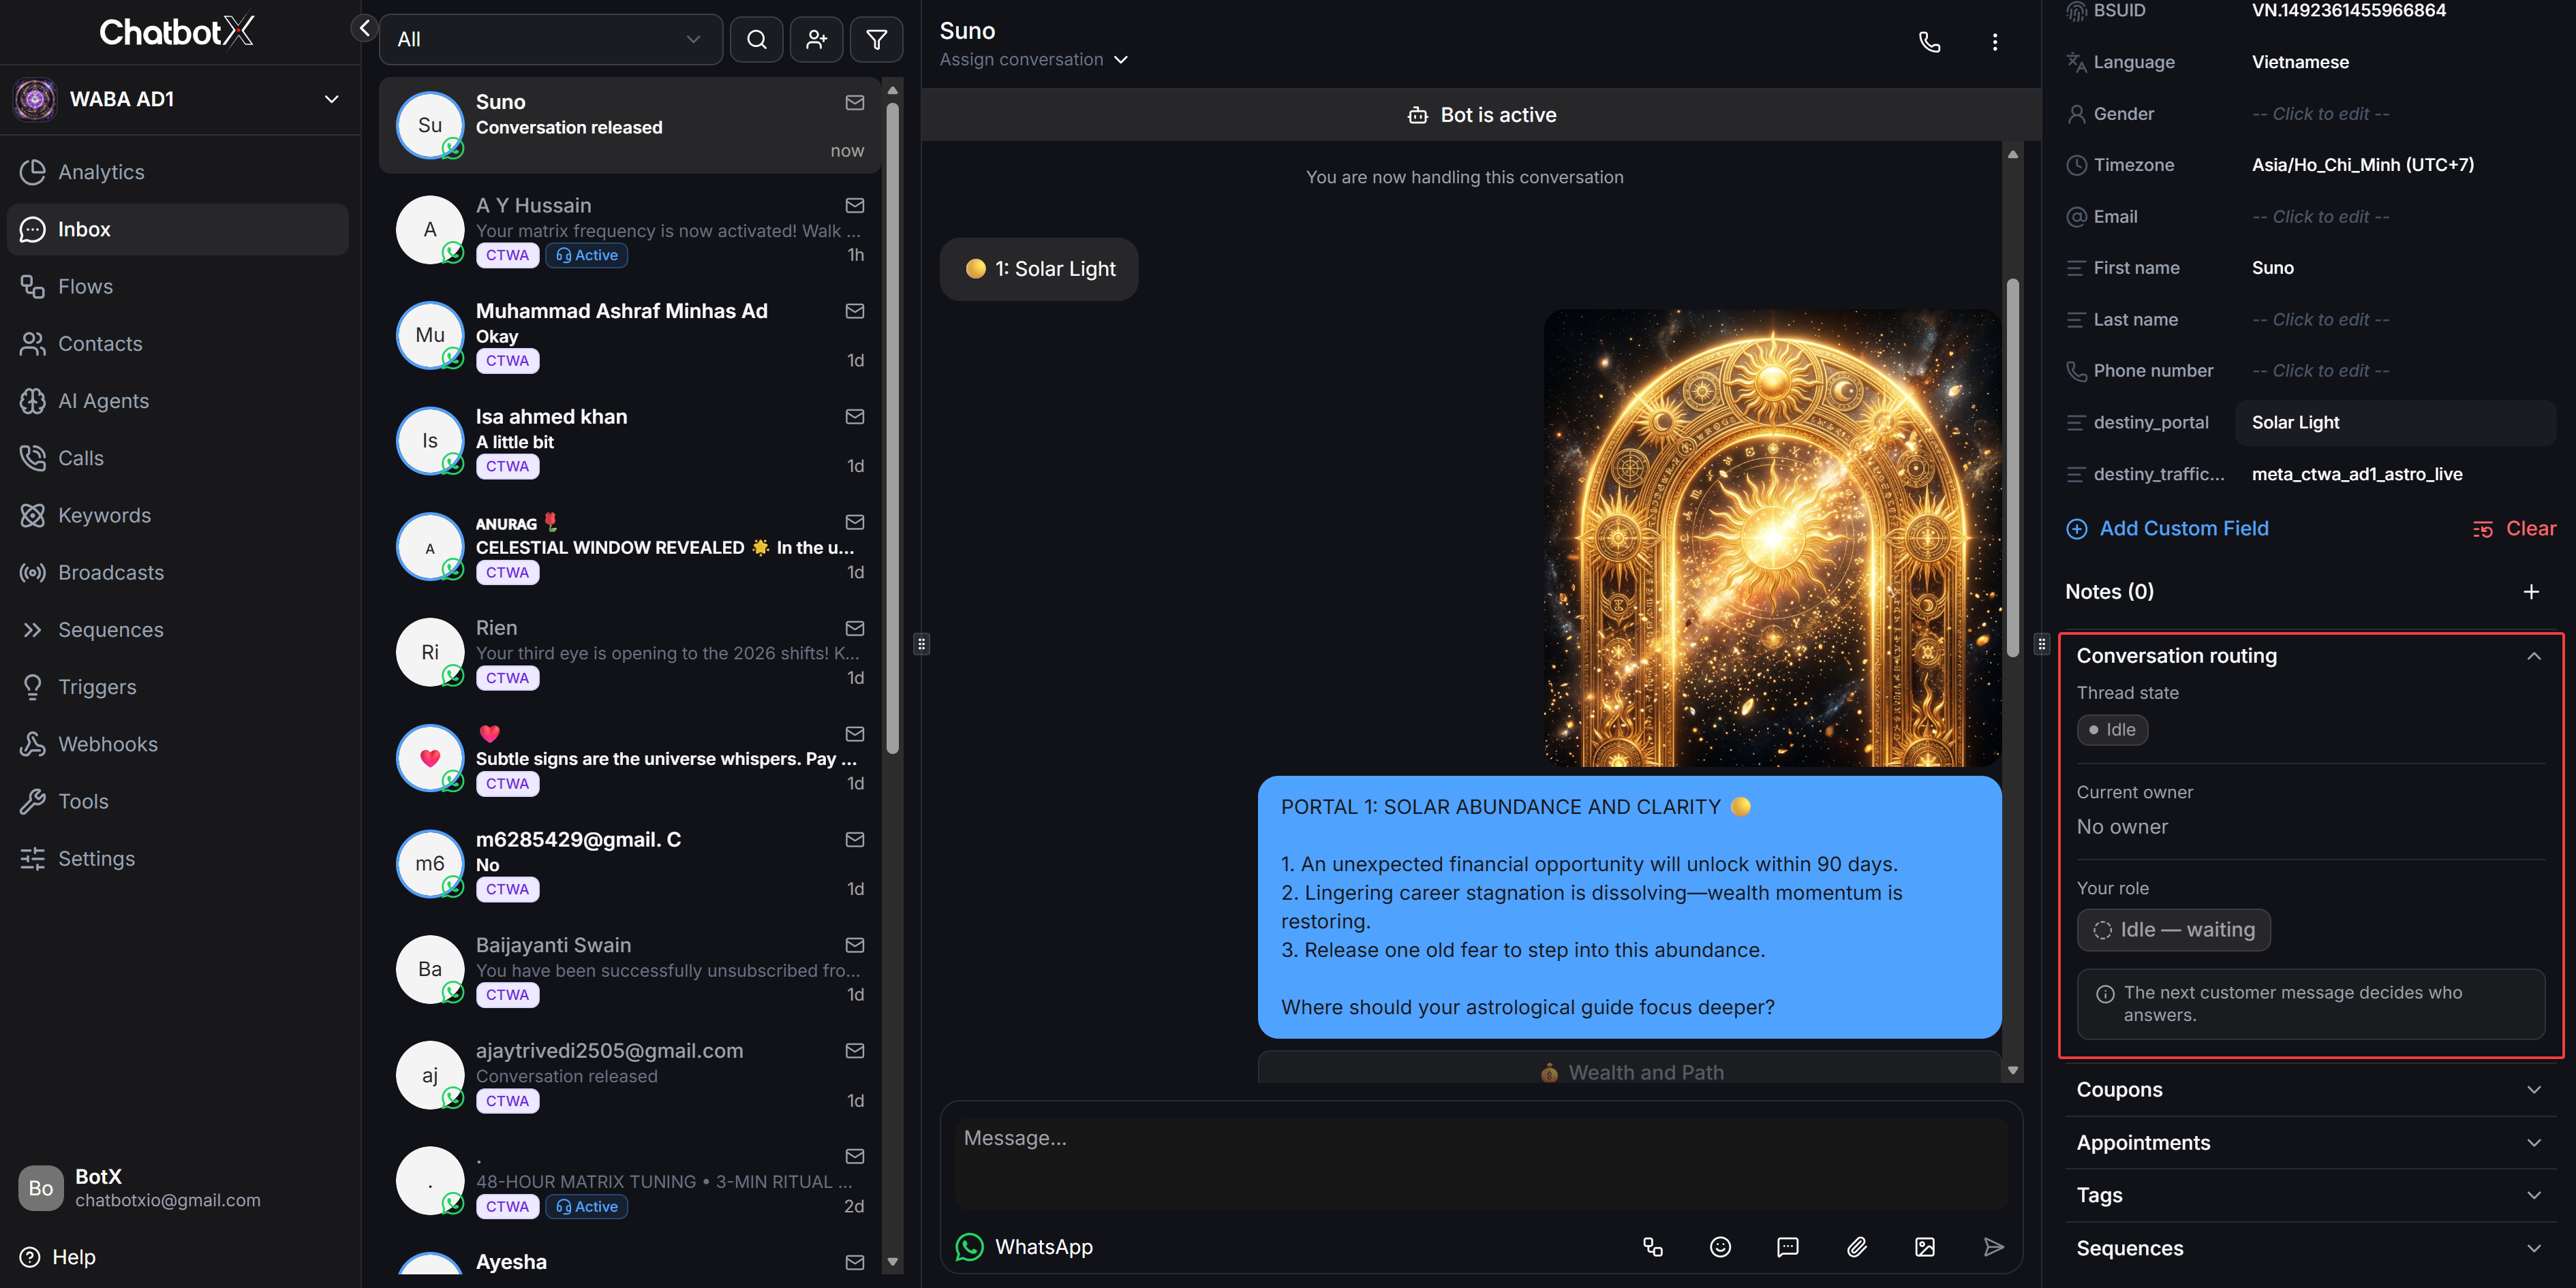Viewport: 2576px width, 1288px height.
Task: Navigate to Broadcasts
Action: point(178,573)
